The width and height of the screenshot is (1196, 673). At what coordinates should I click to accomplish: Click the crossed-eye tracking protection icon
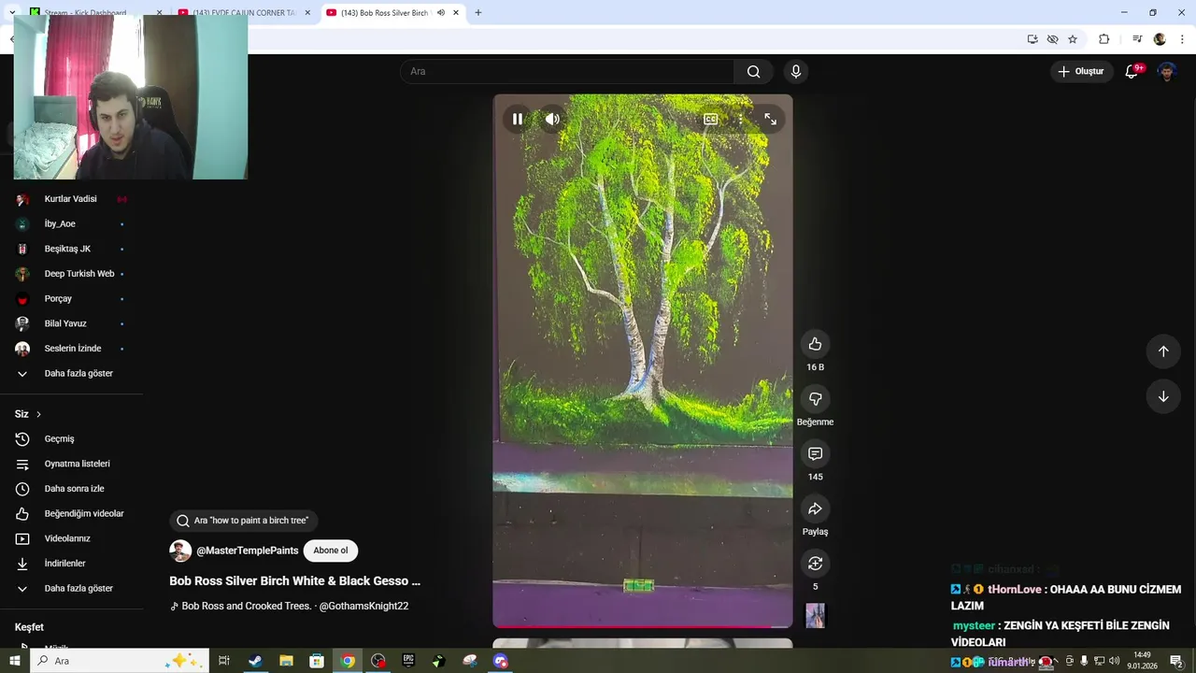1052,39
